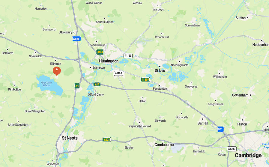Image resolution: width=269 pixels, height=167 pixels.
Task: Click the A1303 road shield
Action: 232,149
